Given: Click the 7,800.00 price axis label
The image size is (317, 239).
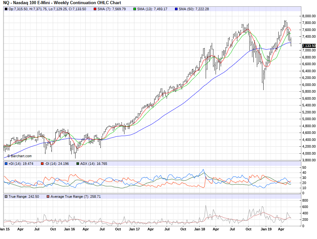Looking at the screenshot, I should pyautogui.click(x=309, y=23).
